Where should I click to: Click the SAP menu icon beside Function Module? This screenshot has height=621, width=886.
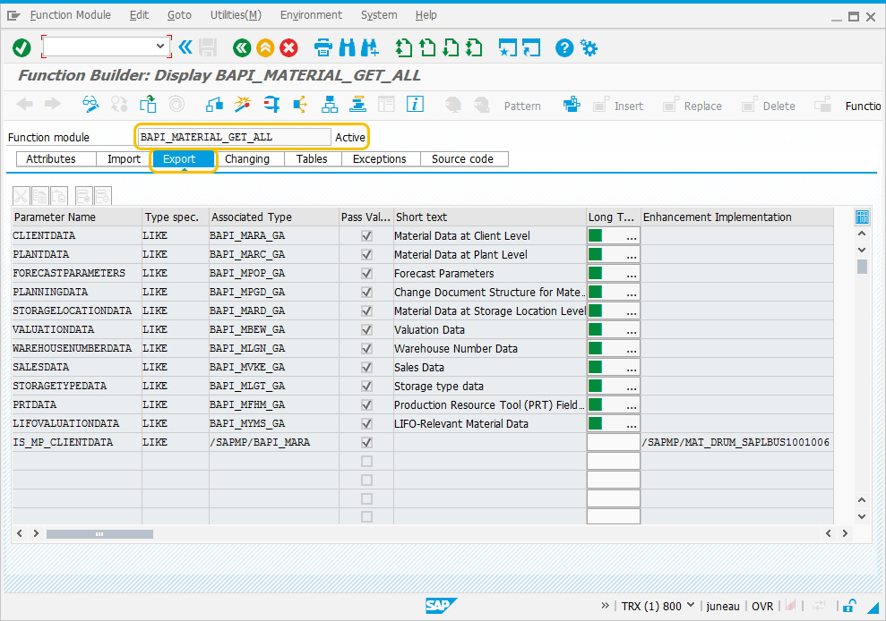13,16
